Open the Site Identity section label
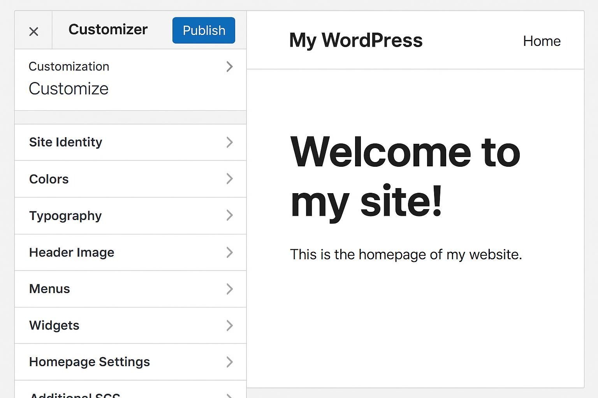This screenshot has height=398, width=598. tap(66, 142)
